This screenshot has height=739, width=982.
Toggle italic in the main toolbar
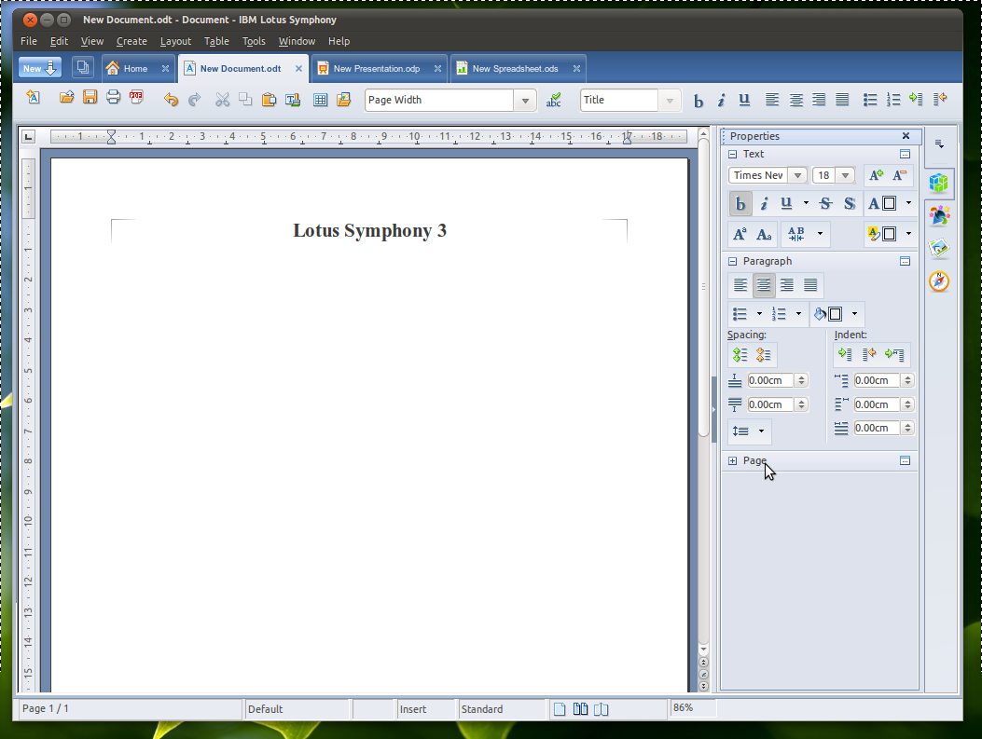click(721, 100)
